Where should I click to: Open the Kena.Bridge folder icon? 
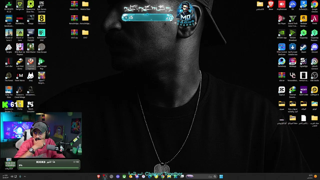coord(85,20)
